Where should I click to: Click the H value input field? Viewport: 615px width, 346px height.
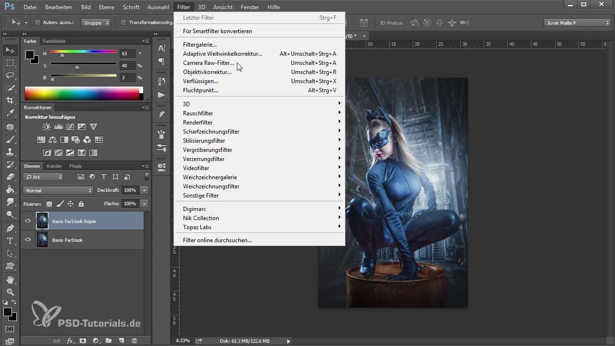(128, 53)
